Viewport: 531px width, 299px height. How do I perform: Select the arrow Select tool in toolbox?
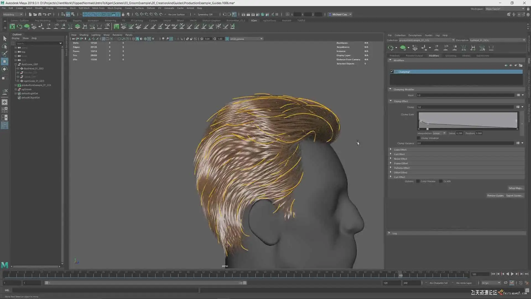click(x=5, y=38)
